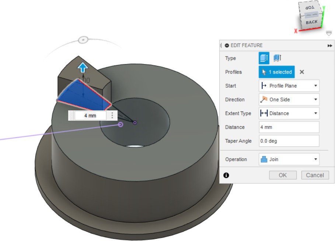Expand the dialog using the double-arrow icon
Viewport: 335px width, 241px height.
click(329, 46)
